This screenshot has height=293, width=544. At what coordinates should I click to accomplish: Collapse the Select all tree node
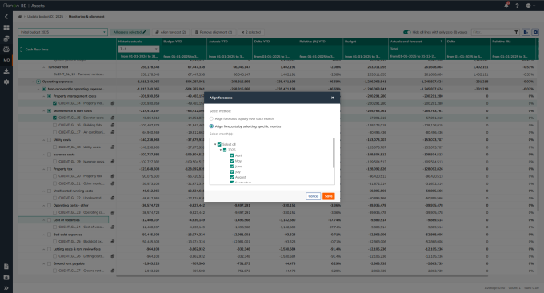(x=215, y=144)
